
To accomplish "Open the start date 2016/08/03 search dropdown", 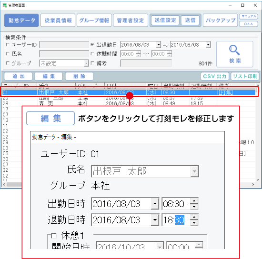I will (x=159, y=45).
